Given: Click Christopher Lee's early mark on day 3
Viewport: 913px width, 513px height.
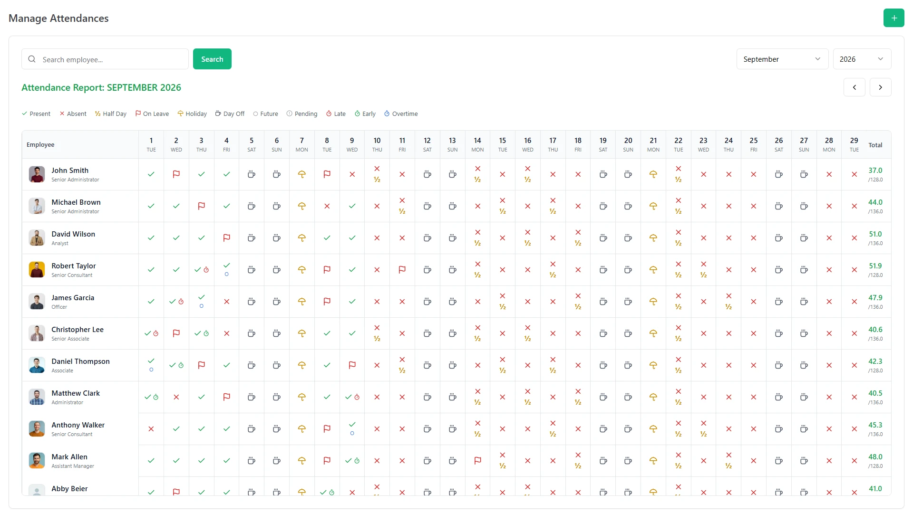Looking at the screenshot, I should [x=206, y=333].
